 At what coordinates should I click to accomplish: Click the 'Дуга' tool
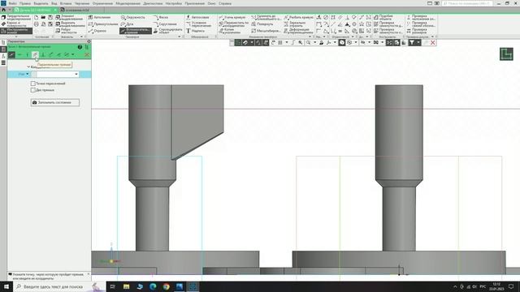127,24
